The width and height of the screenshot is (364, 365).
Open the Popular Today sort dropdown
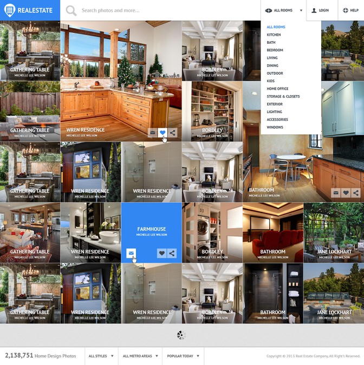tap(183, 356)
